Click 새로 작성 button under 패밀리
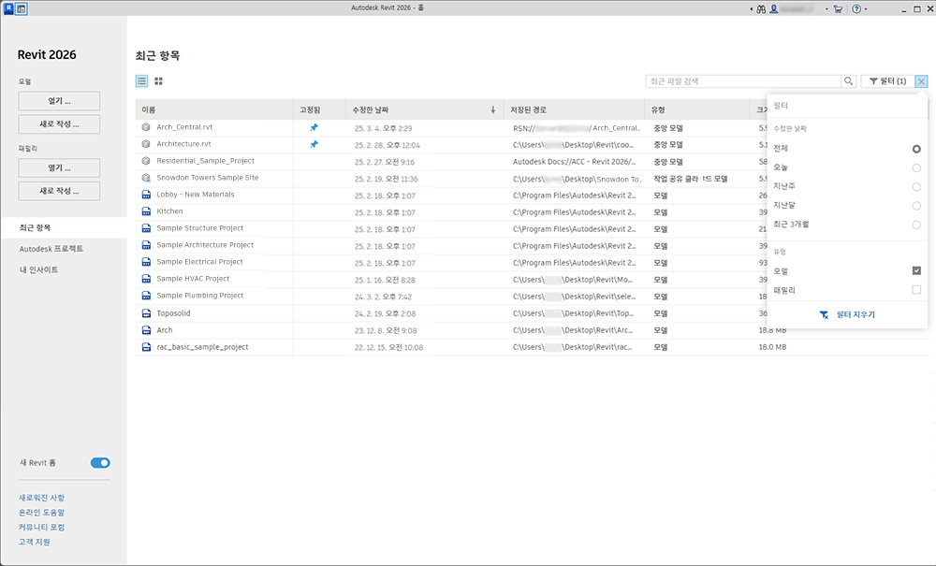The height and width of the screenshot is (566, 936). [x=59, y=191]
